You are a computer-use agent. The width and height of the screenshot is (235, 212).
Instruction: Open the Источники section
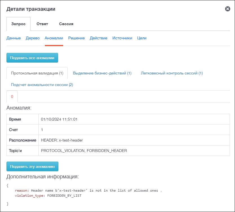[122, 38]
